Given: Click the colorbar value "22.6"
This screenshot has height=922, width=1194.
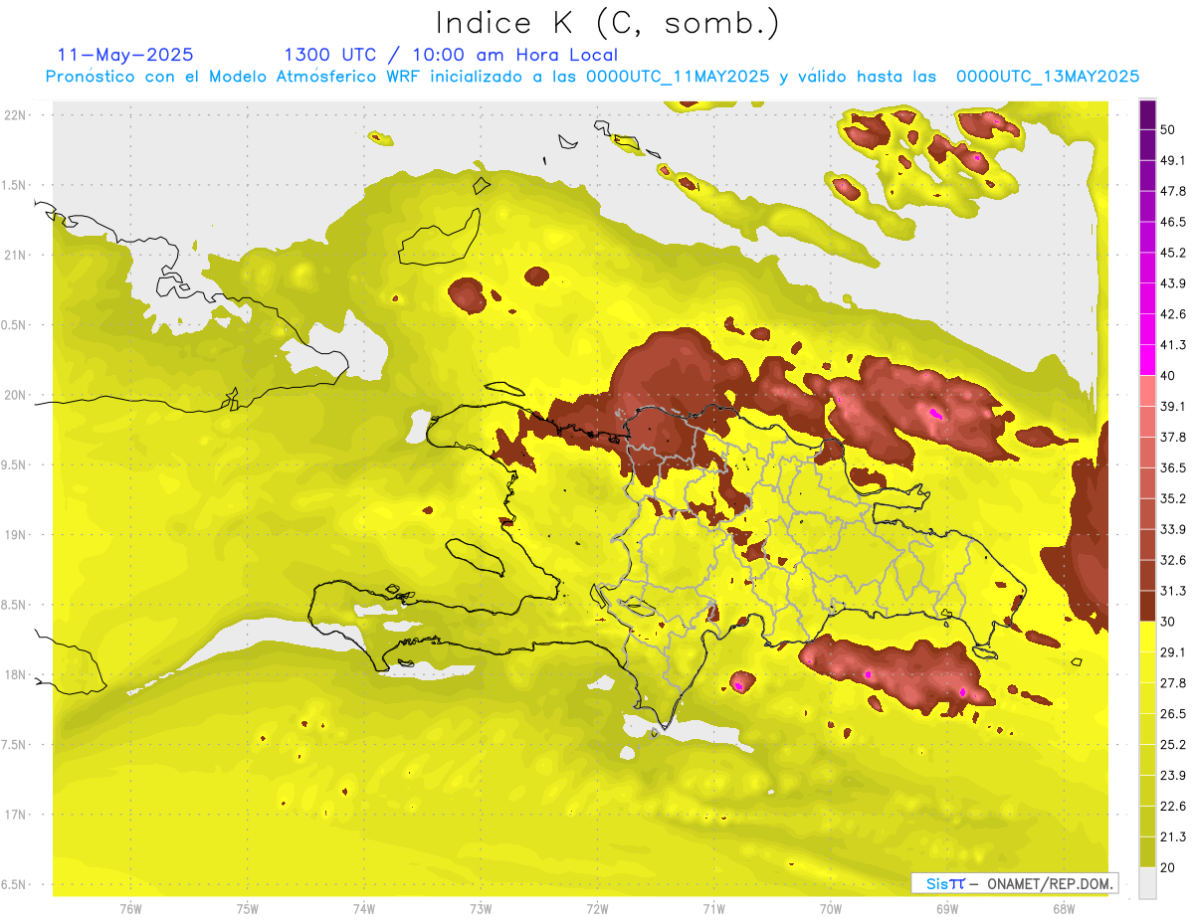Looking at the screenshot, I should (x=1172, y=807).
